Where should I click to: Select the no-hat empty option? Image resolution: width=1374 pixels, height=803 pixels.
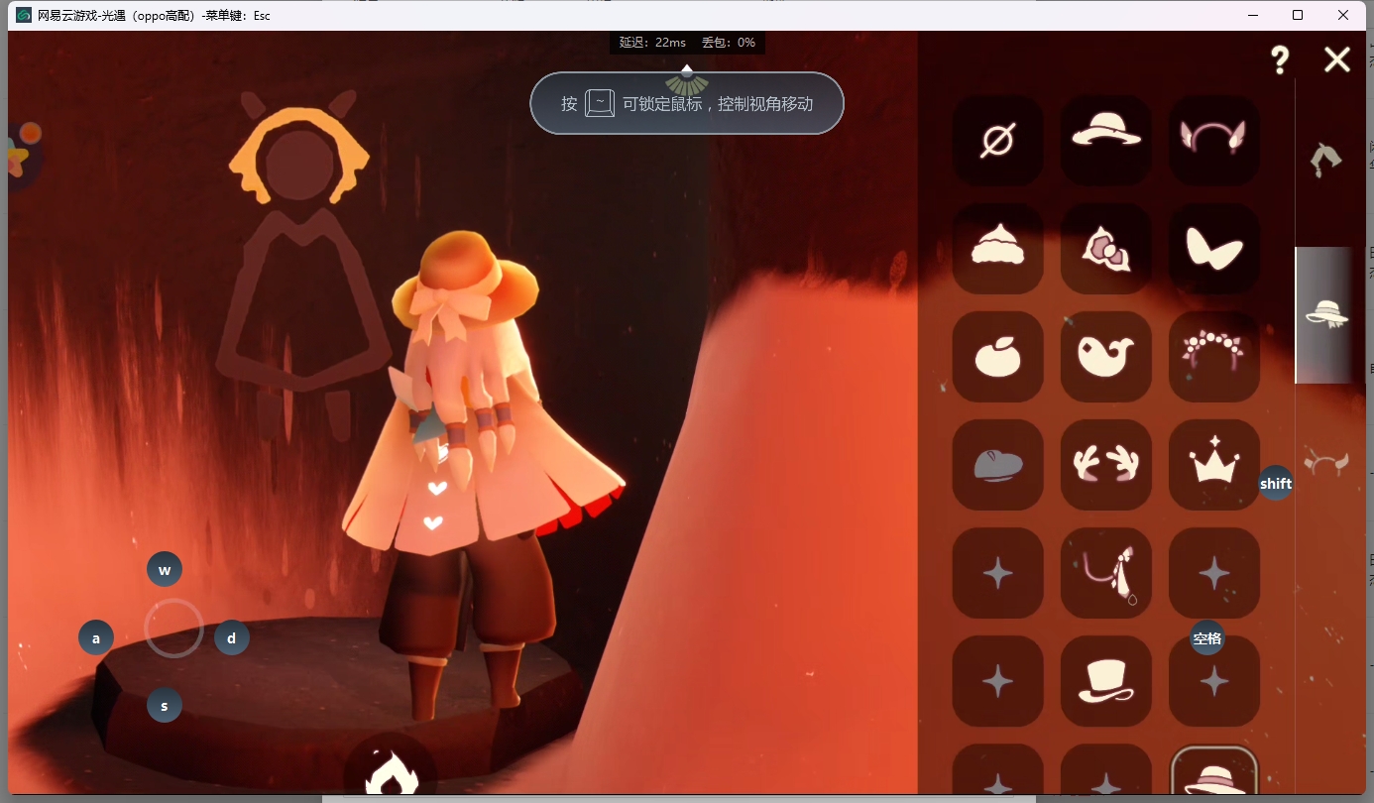click(997, 141)
